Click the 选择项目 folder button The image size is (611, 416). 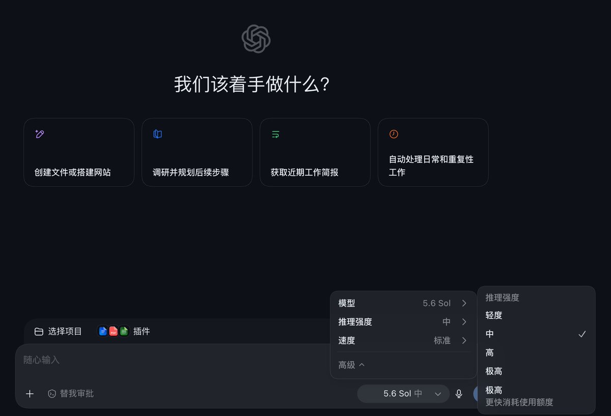pos(58,331)
